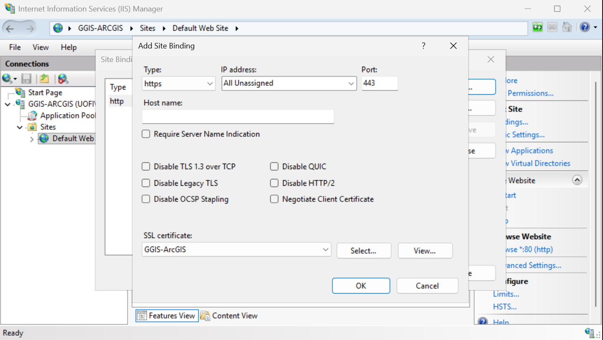Click the green refresh page icon
Viewport: 603px width, 340px height.
click(x=537, y=27)
